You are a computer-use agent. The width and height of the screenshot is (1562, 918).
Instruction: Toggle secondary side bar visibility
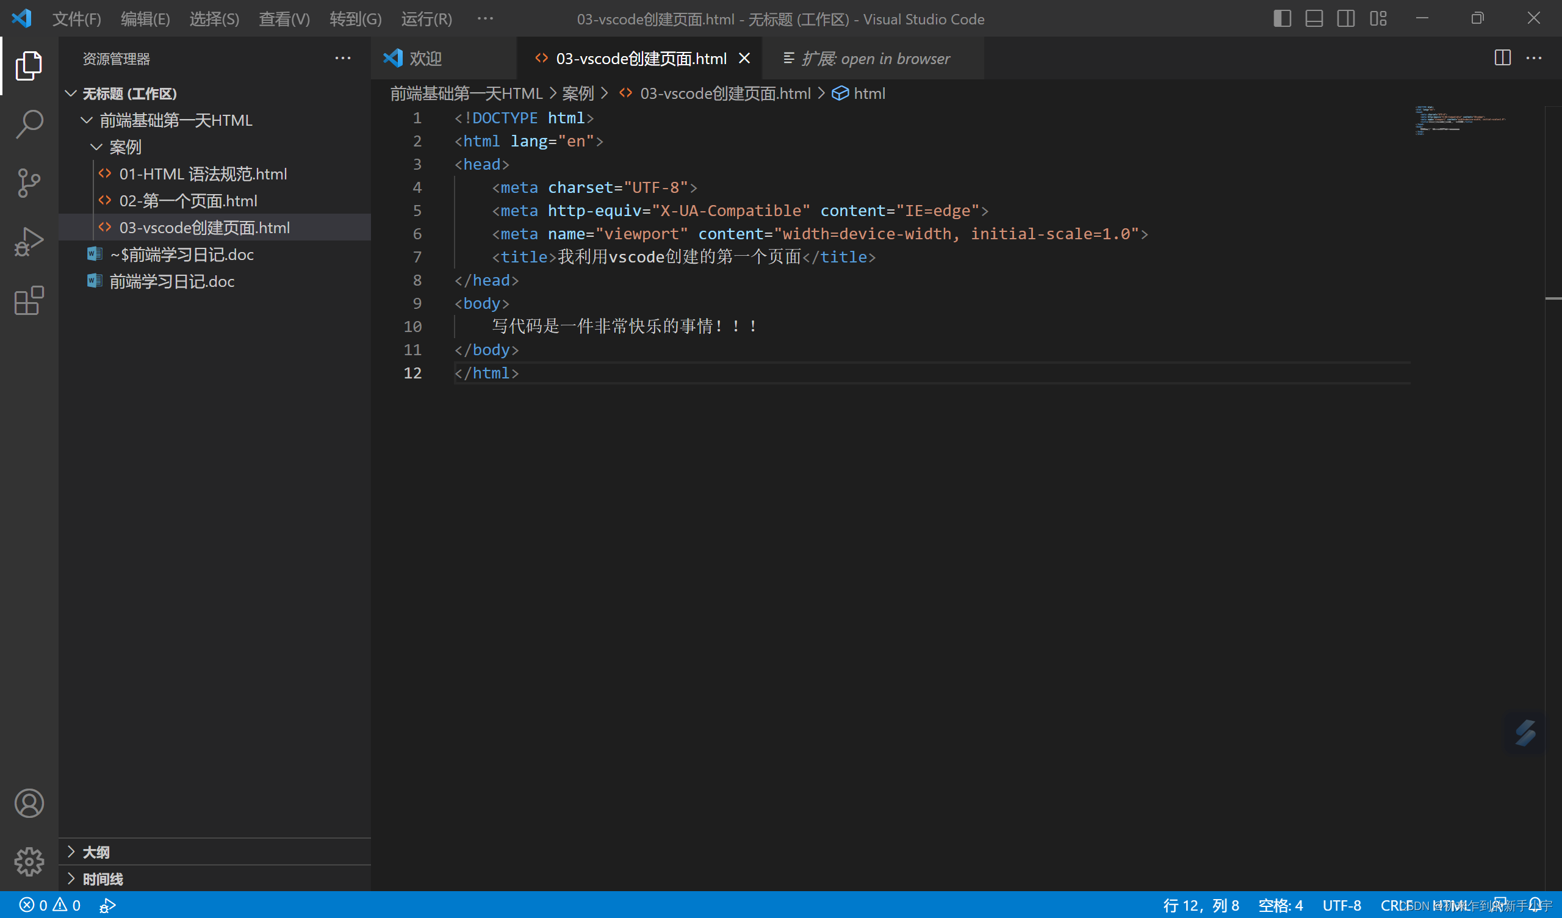pyautogui.click(x=1345, y=18)
